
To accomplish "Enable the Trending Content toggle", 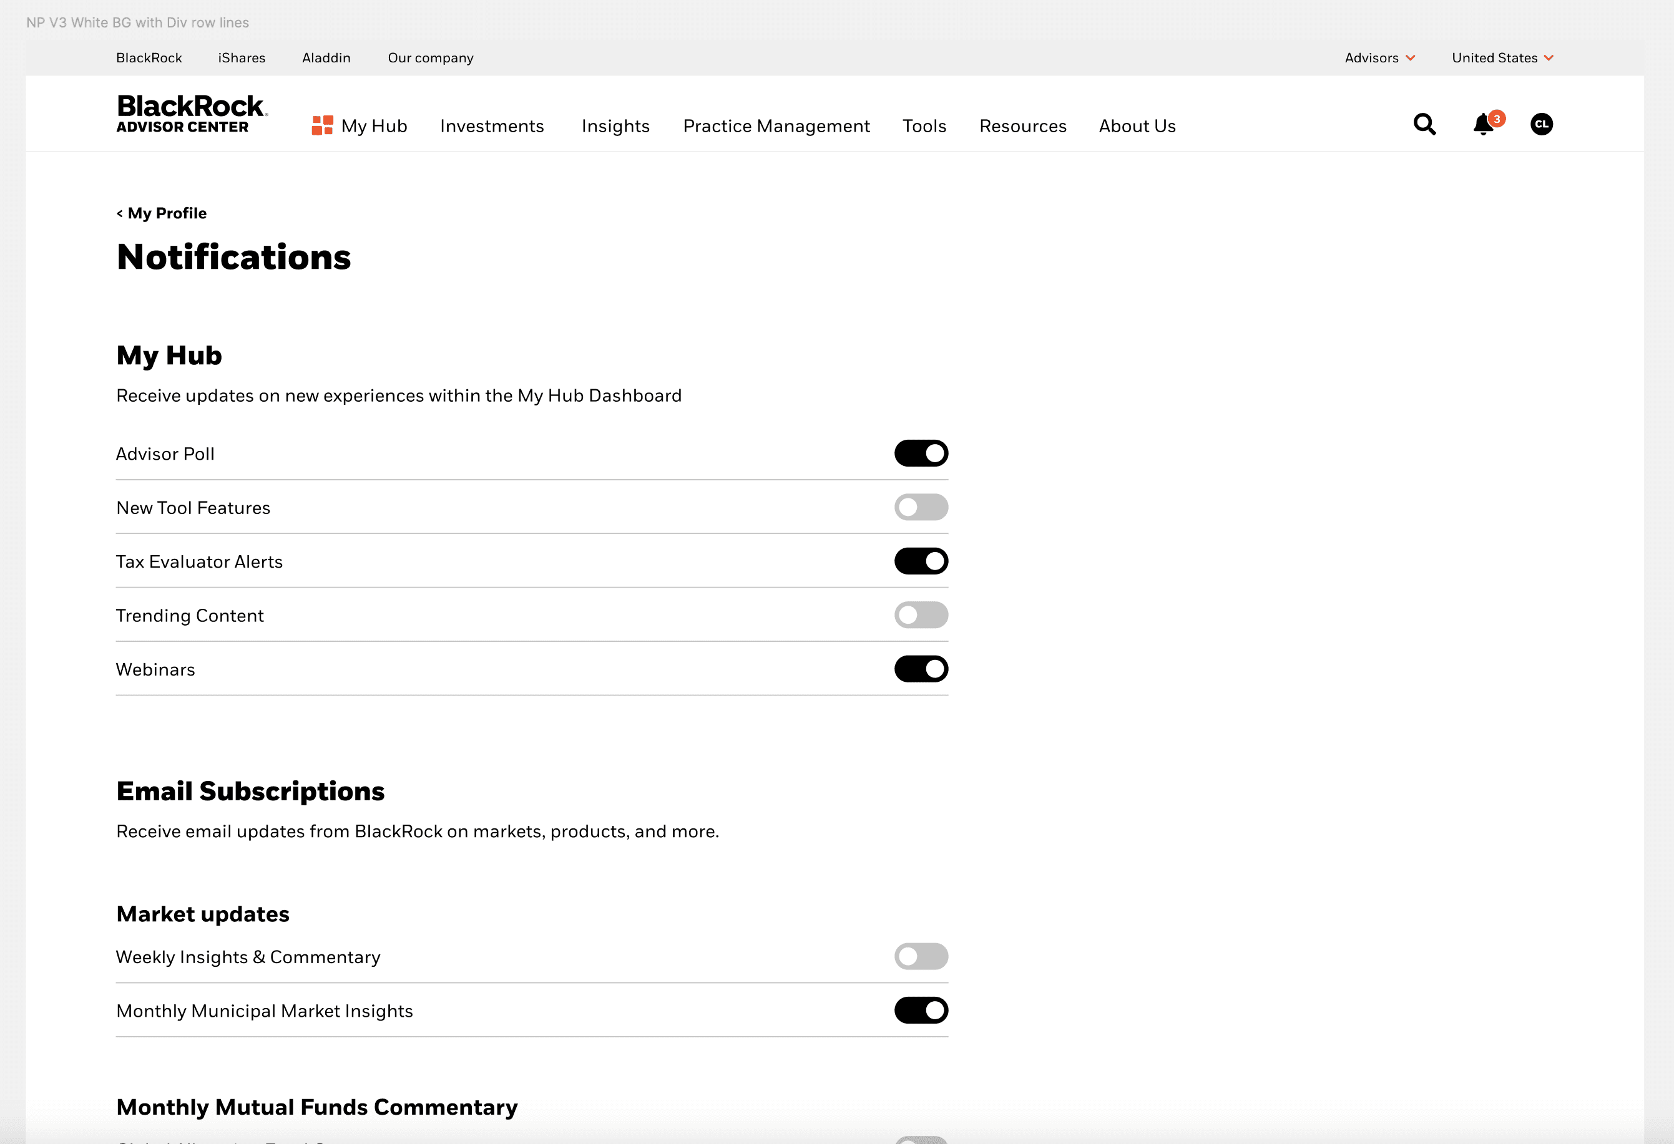I will [921, 616].
